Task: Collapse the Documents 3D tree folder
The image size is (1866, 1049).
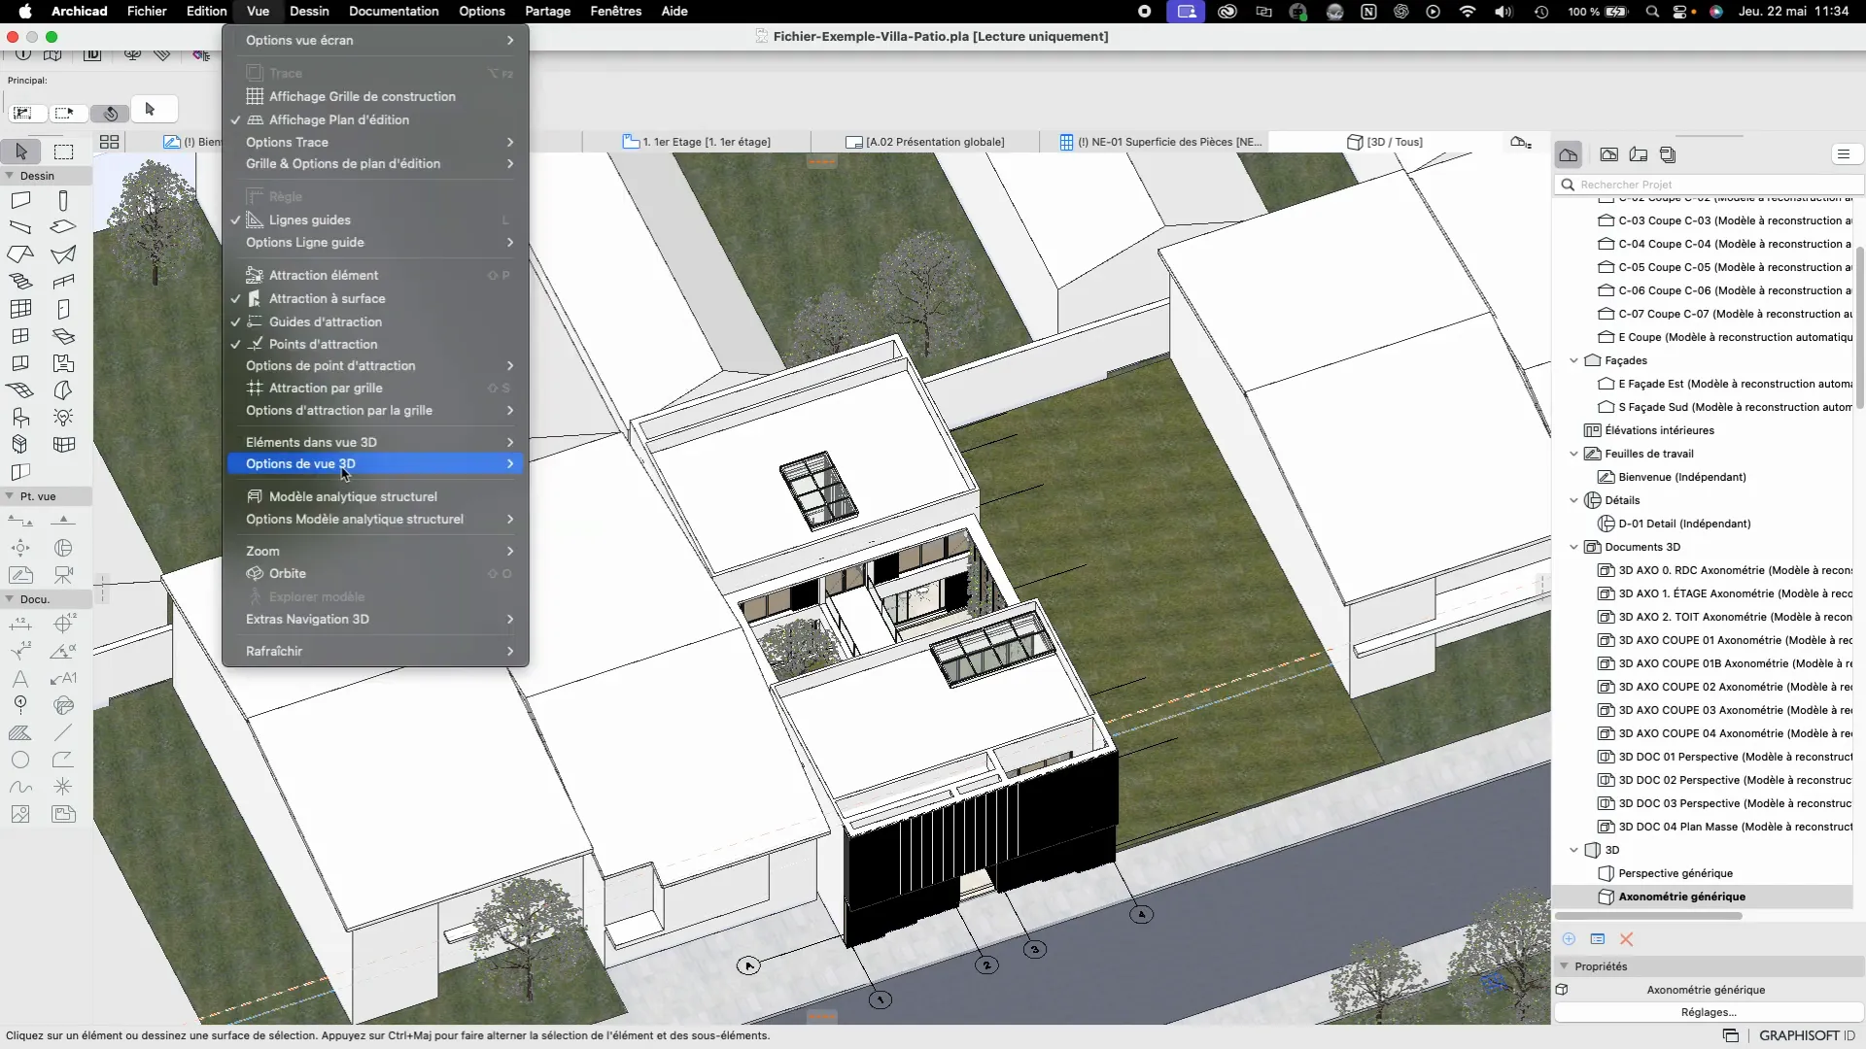Action: click(x=1573, y=547)
